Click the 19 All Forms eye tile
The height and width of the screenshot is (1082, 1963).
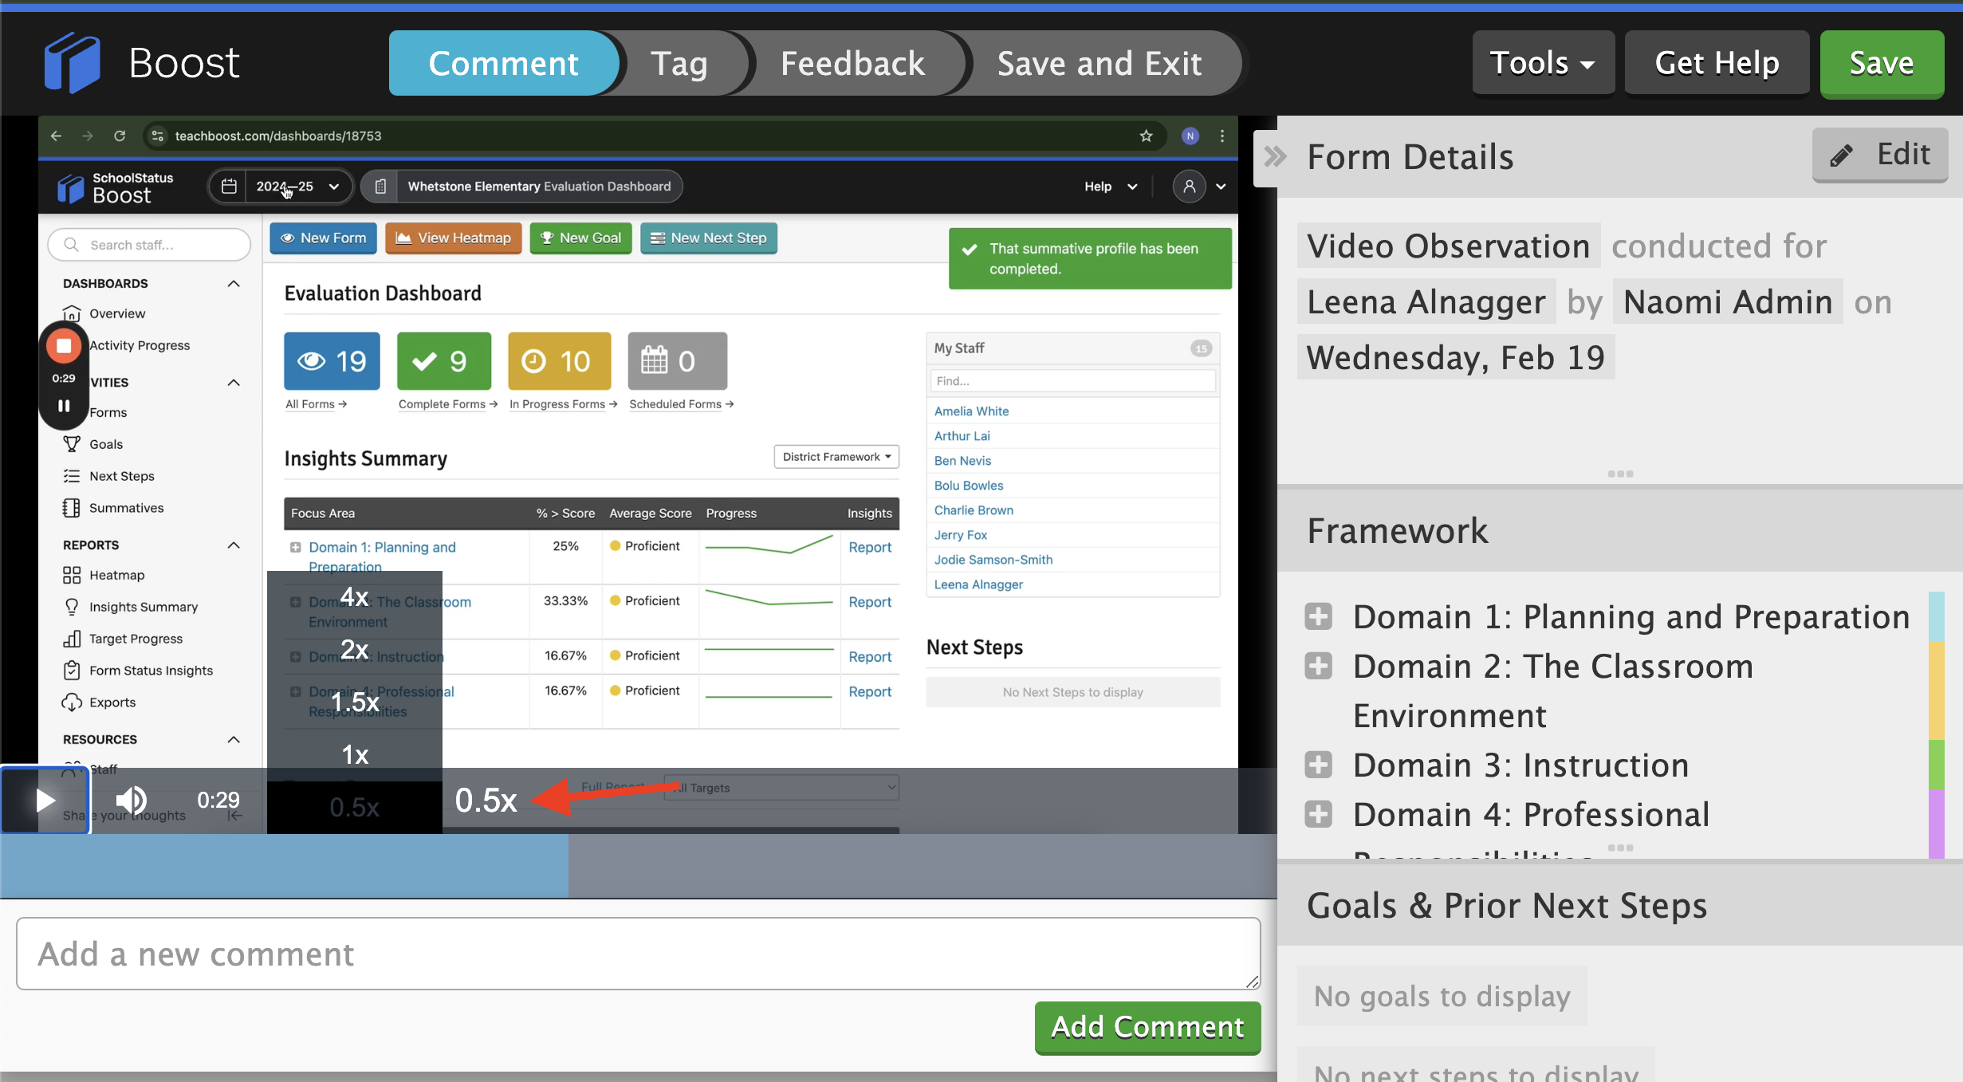tap(332, 361)
